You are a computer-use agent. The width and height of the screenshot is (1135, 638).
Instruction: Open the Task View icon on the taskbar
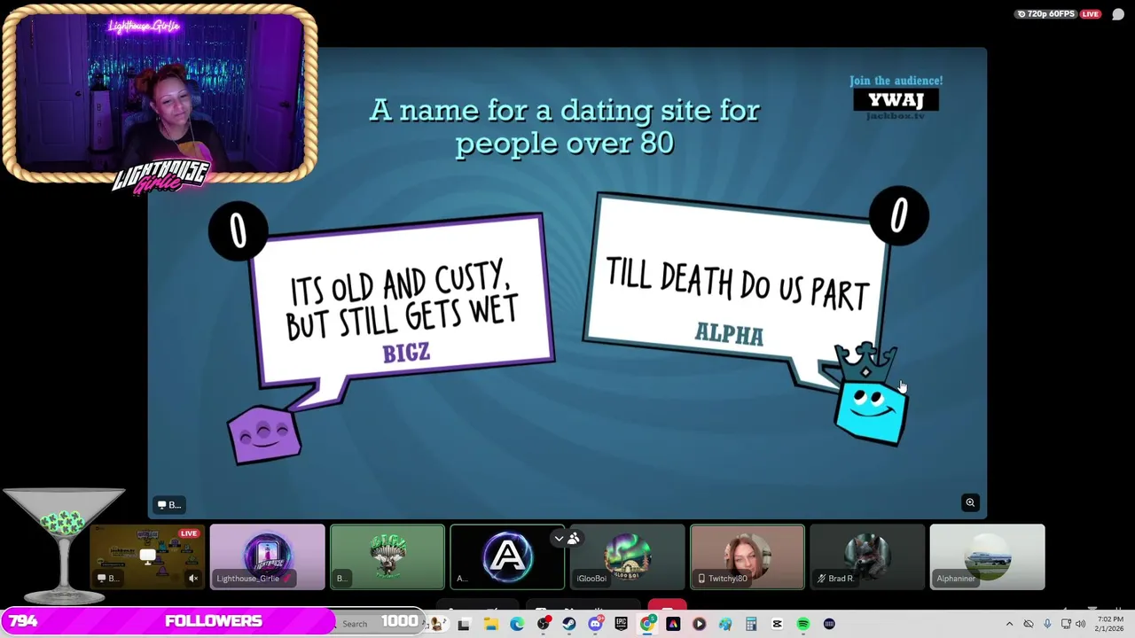[x=464, y=624]
